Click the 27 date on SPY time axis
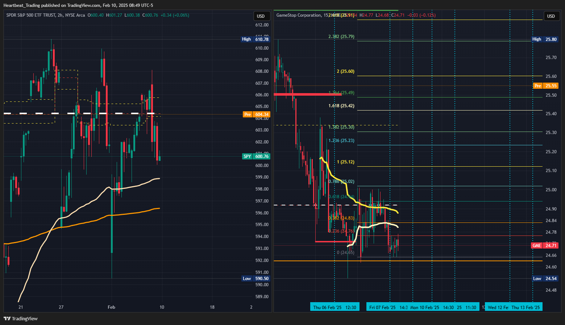The width and height of the screenshot is (565, 325). (61, 307)
